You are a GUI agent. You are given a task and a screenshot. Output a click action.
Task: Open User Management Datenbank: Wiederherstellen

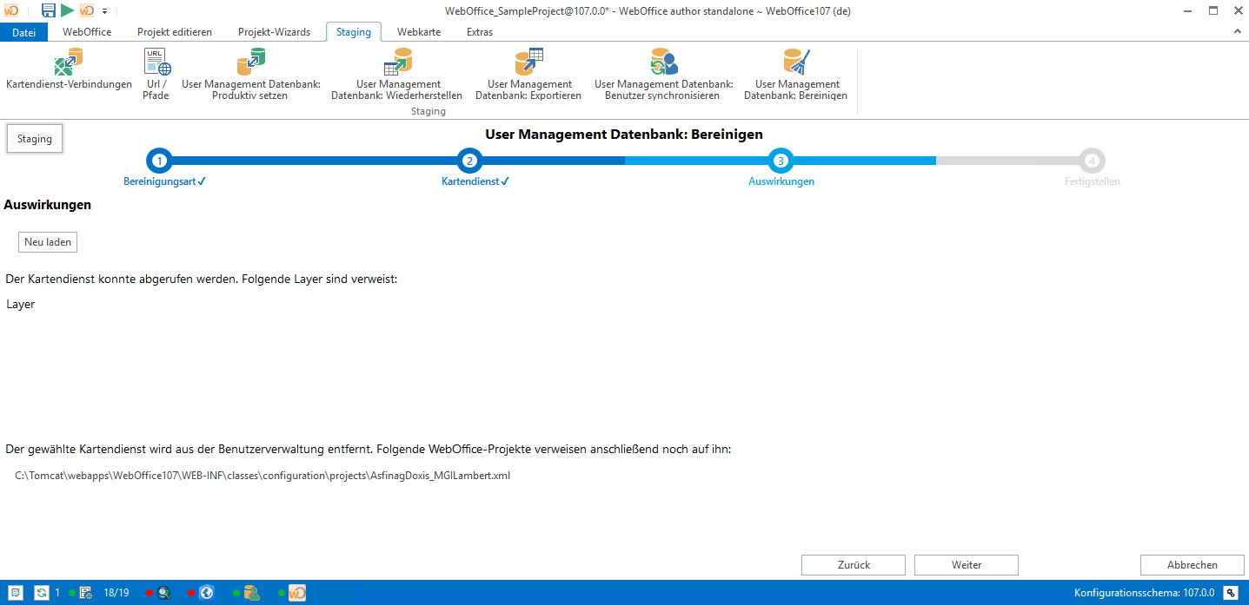point(397,73)
